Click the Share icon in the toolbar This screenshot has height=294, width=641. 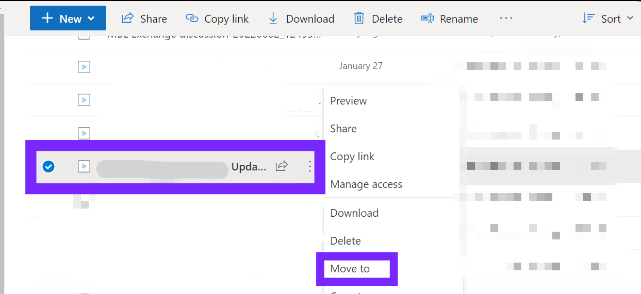(127, 19)
